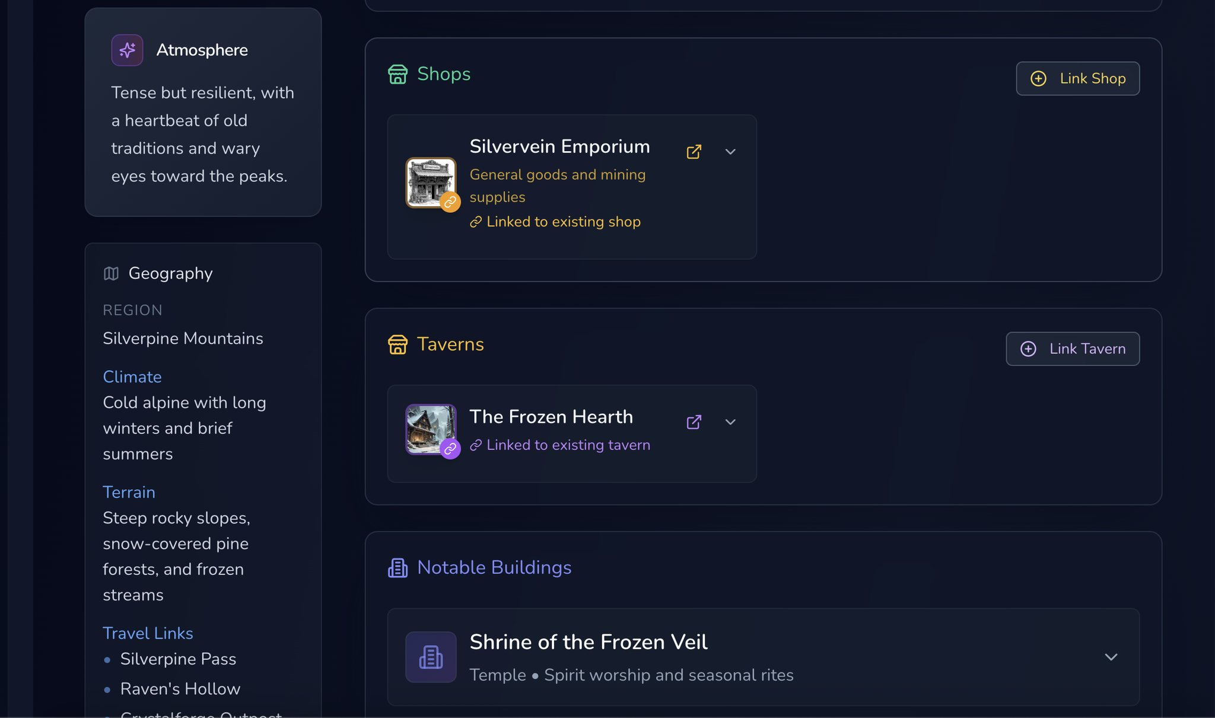Click the Taverns storefront icon
Image resolution: width=1215 pixels, height=718 pixels.
click(x=397, y=344)
